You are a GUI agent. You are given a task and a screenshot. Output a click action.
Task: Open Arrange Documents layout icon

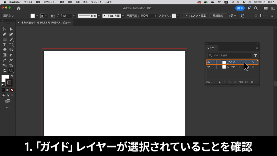pos(266,8)
